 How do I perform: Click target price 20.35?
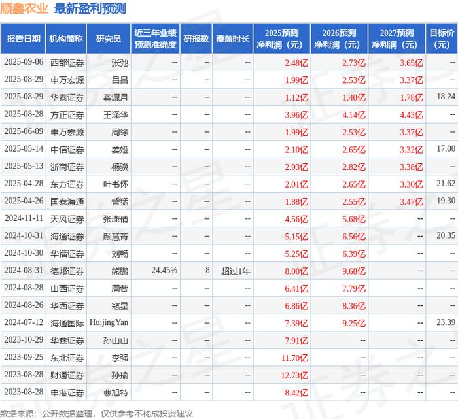click(446, 235)
